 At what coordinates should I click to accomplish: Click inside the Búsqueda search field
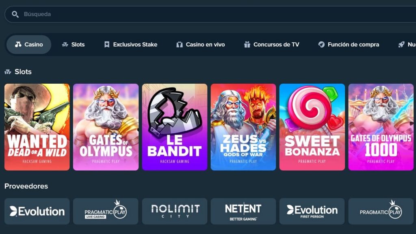point(210,14)
